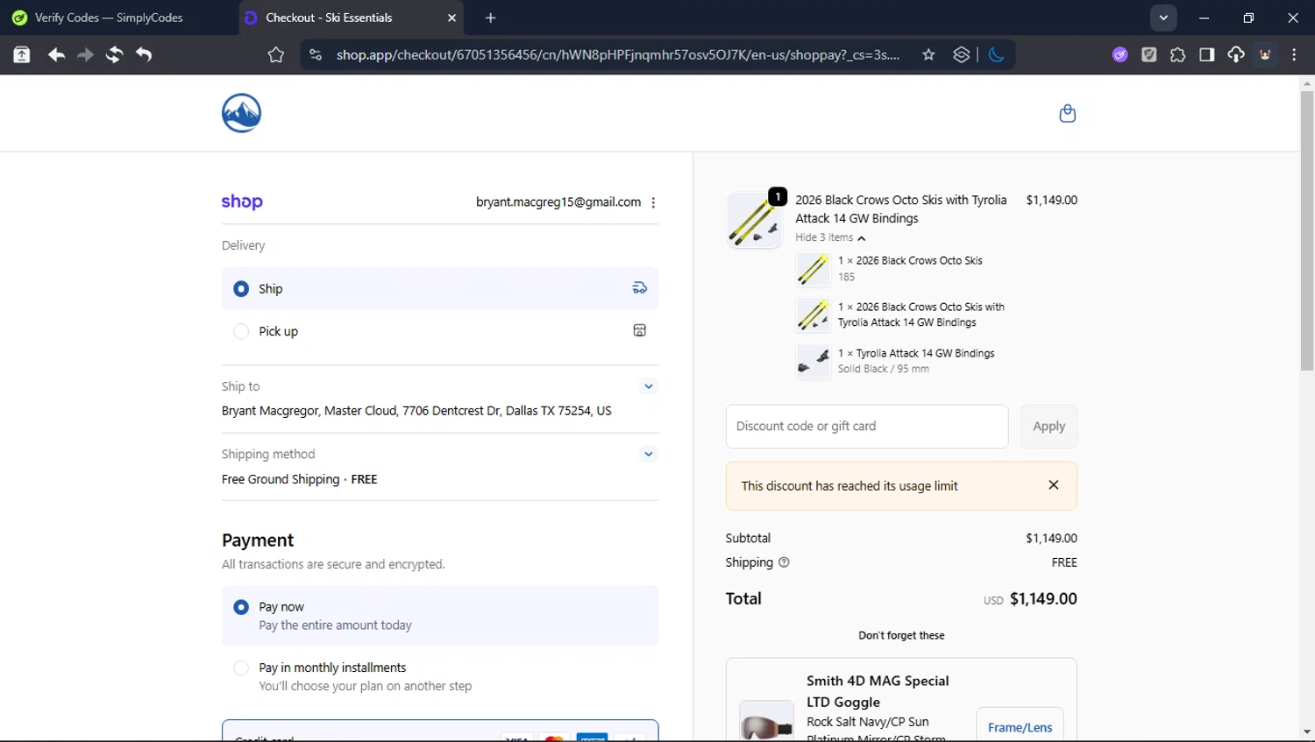Bookmark this page with the star icon
This screenshot has width=1315, height=742.
928,55
